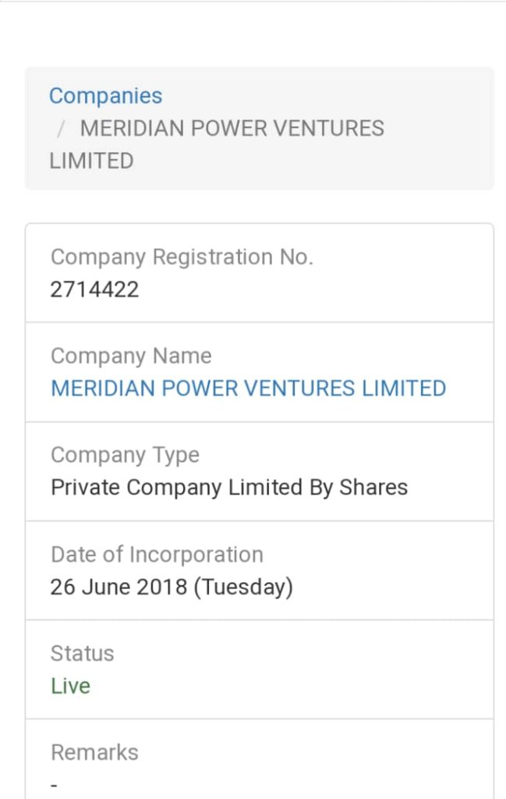Click the LIMITED word in breadcrumb
Screen dimensions: 506x799
click(x=91, y=162)
